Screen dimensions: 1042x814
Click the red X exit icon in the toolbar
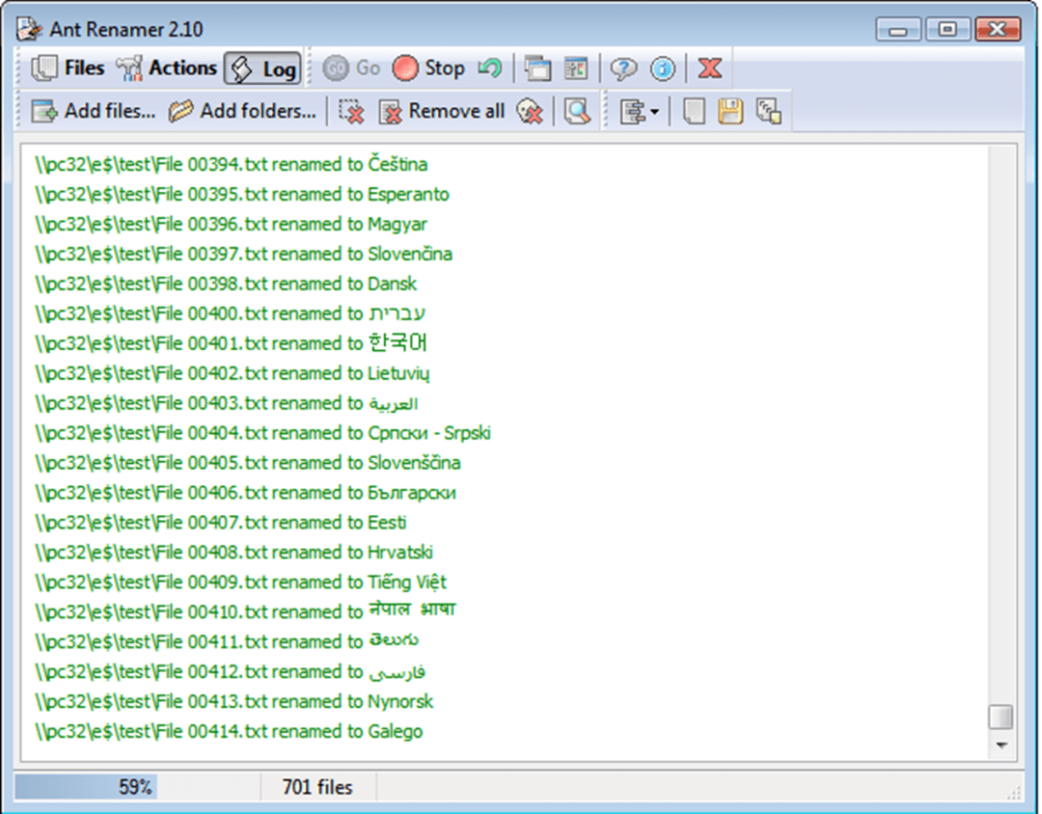point(710,68)
